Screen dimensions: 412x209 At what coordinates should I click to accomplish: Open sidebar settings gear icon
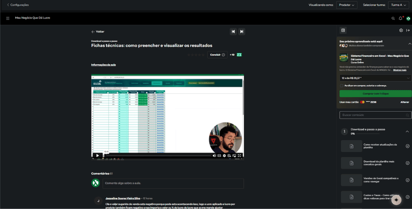[x=401, y=30]
